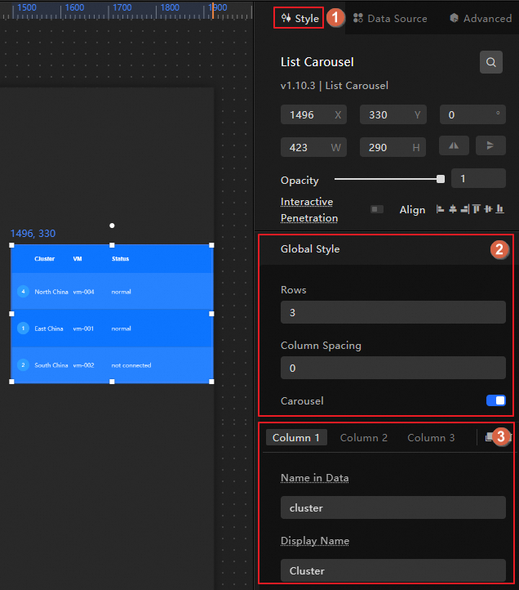519x590 pixels.
Task: Open the Advanced tab
Action: pos(481,18)
